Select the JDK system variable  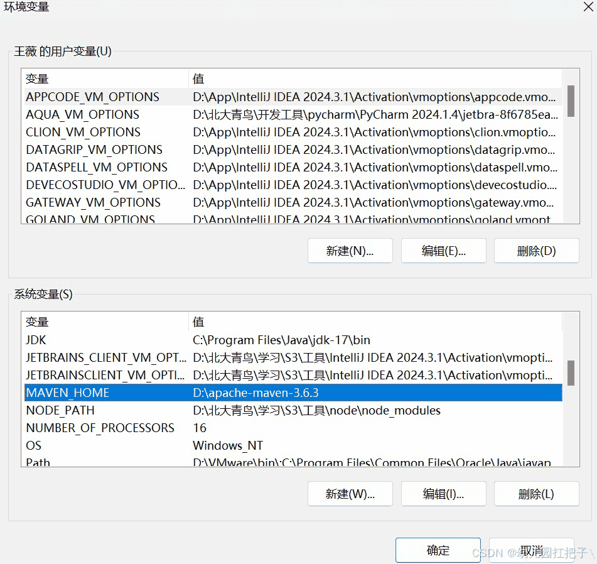click(x=94, y=340)
